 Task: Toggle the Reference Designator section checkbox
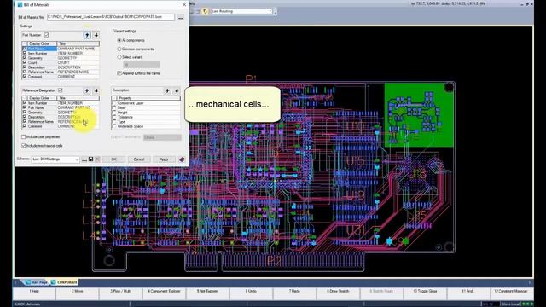click(61, 90)
